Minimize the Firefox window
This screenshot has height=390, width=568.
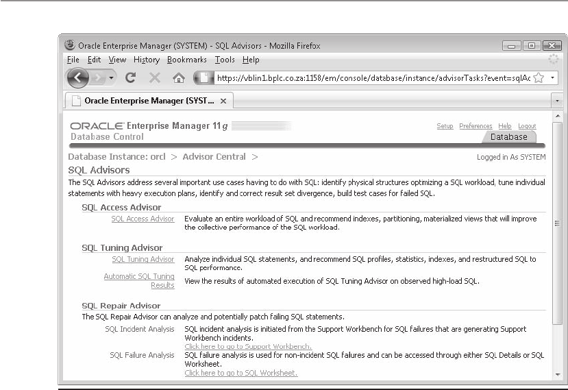coord(512,46)
